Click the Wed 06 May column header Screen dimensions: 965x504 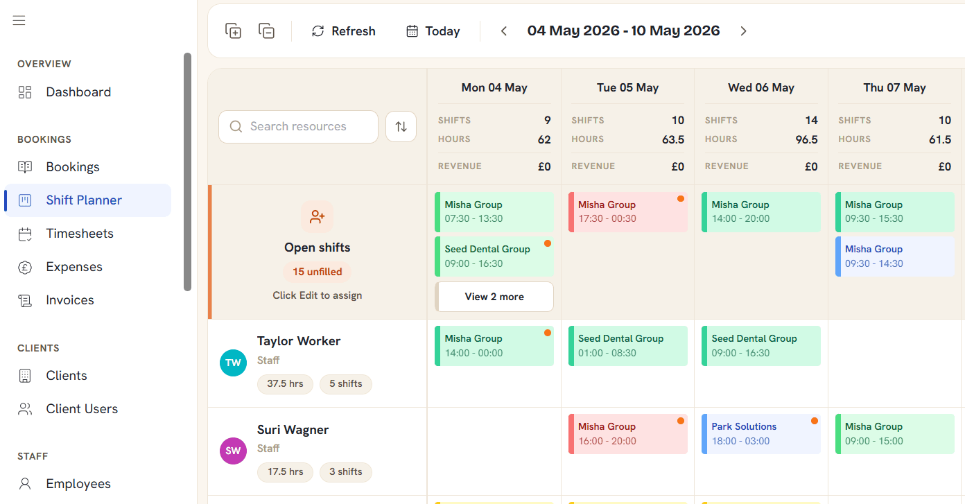click(x=761, y=88)
